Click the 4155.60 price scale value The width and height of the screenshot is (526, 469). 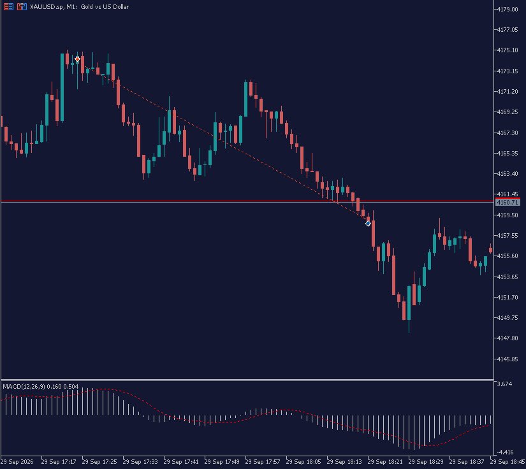(508, 256)
